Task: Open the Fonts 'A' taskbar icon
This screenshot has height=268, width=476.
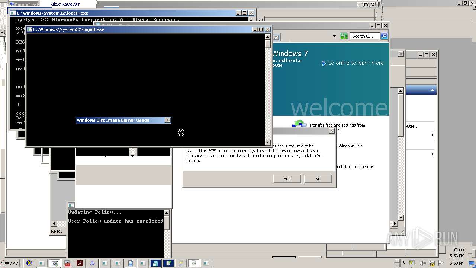Action: (92, 263)
